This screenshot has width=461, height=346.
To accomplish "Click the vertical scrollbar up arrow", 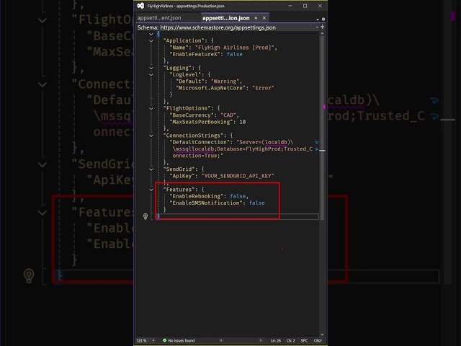I will pyautogui.click(x=322, y=34).
